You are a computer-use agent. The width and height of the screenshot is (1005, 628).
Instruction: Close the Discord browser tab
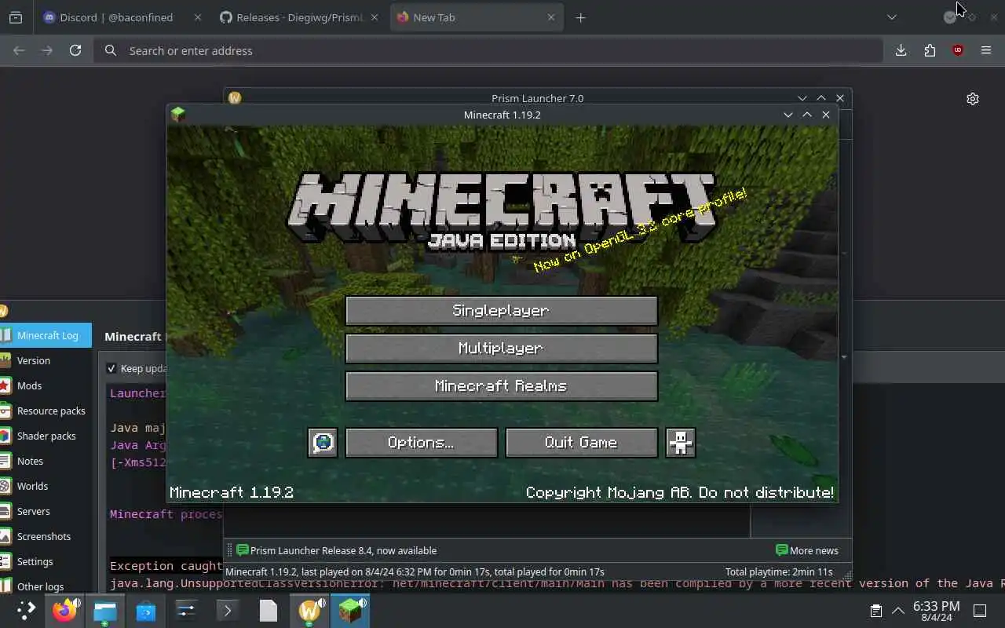(197, 17)
